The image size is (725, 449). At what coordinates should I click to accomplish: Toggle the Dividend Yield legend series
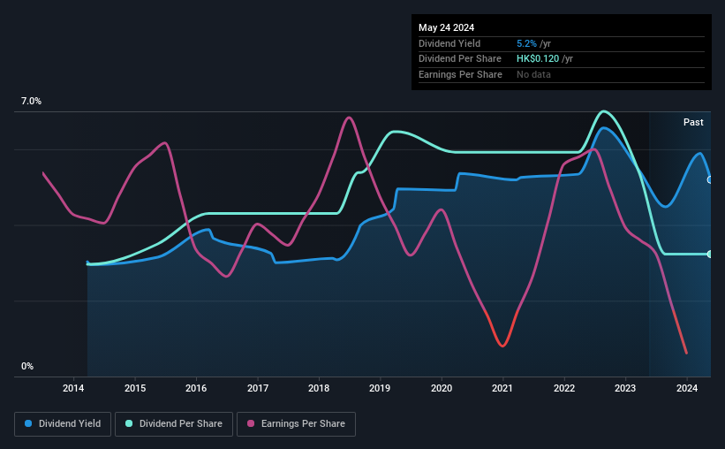click(63, 424)
